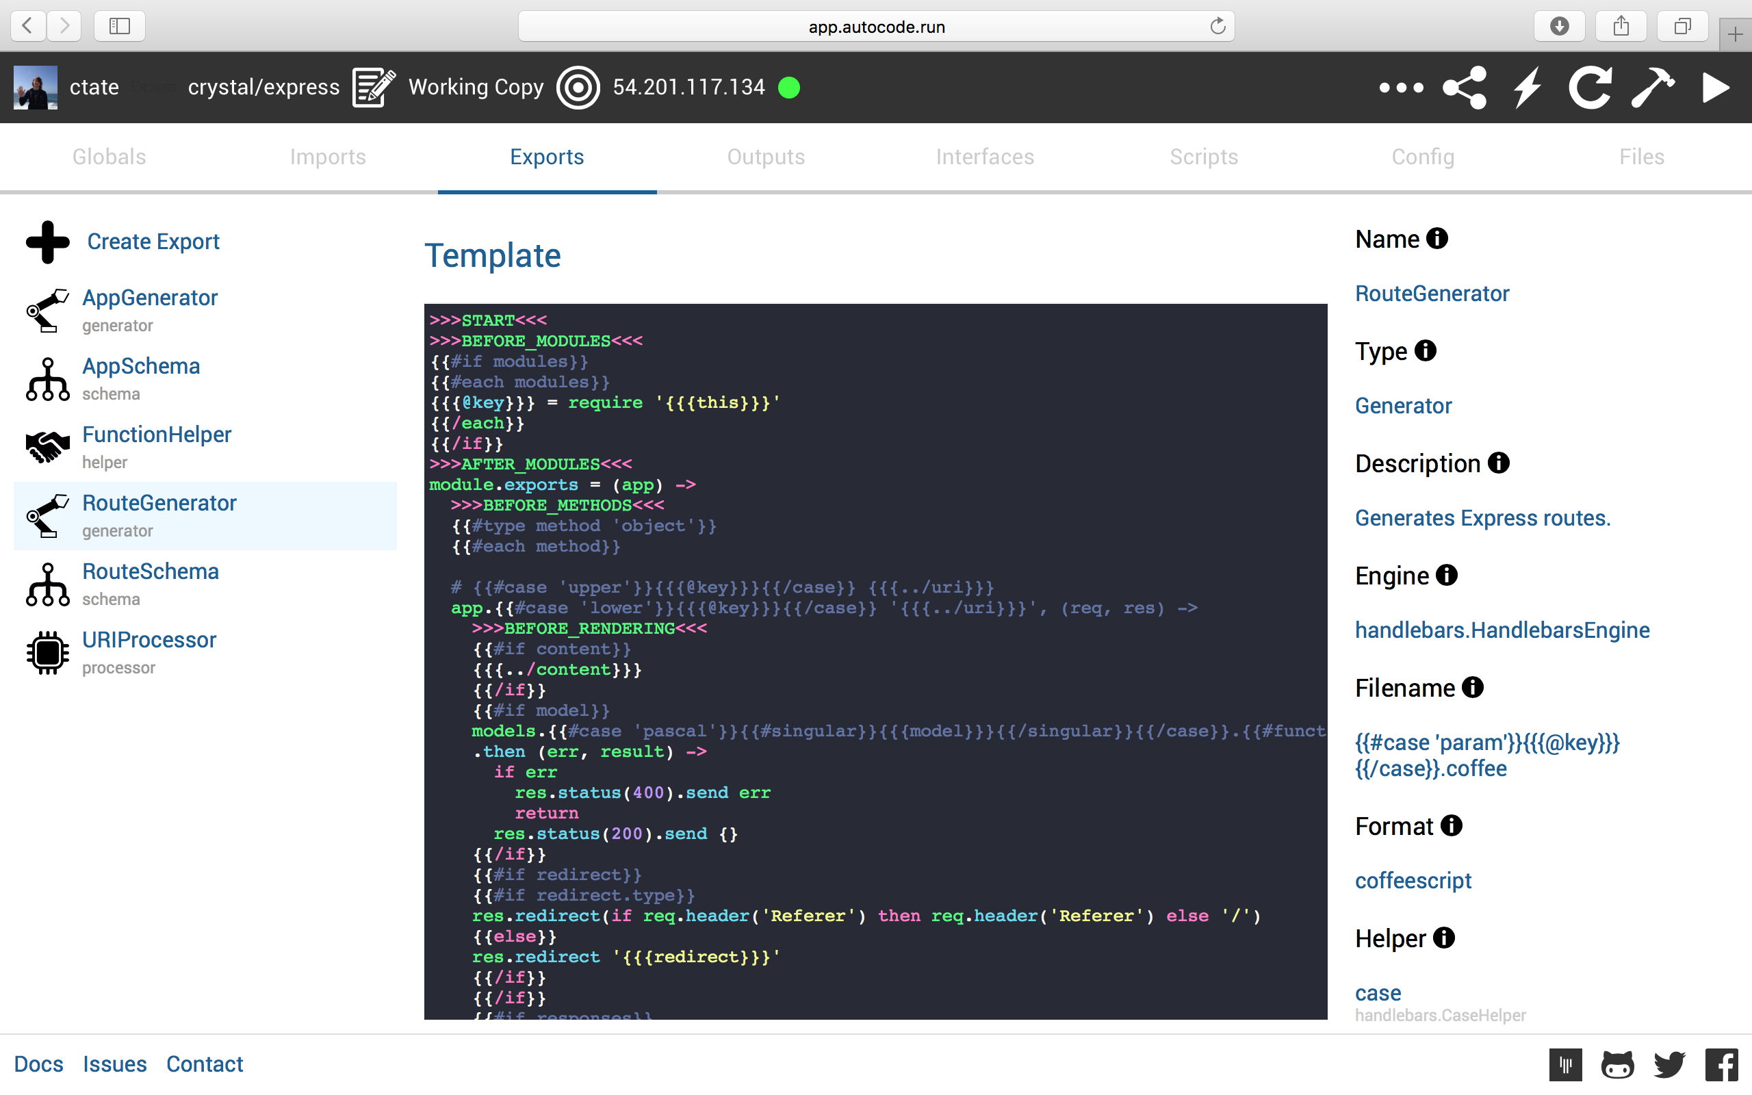Image resolution: width=1752 pixels, height=1095 pixels.
Task: Open the Docs link in the footer
Action: 39,1064
